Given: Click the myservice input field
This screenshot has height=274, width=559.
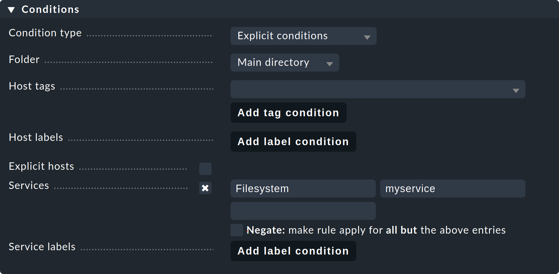Looking at the screenshot, I should coord(452,189).
